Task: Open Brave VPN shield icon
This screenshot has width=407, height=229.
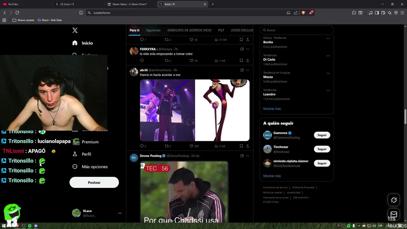Action: (396, 13)
